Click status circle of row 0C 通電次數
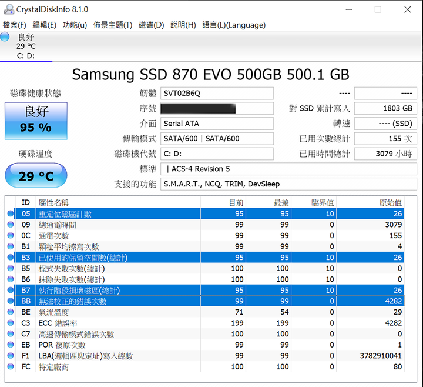This screenshot has width=423, height=387. (11, 235)
